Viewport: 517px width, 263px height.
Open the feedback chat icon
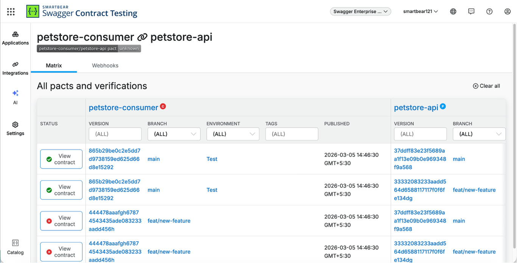[x=471, y=12]
